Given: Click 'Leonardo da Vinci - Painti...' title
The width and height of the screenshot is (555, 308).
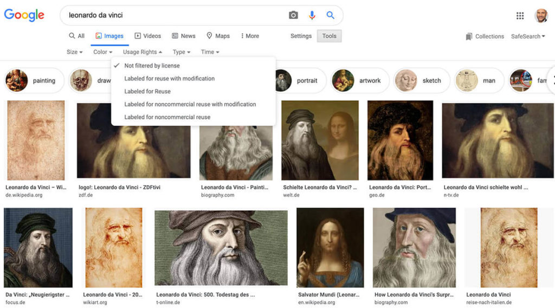Looking at the screenshot, I should pos(235,187).
